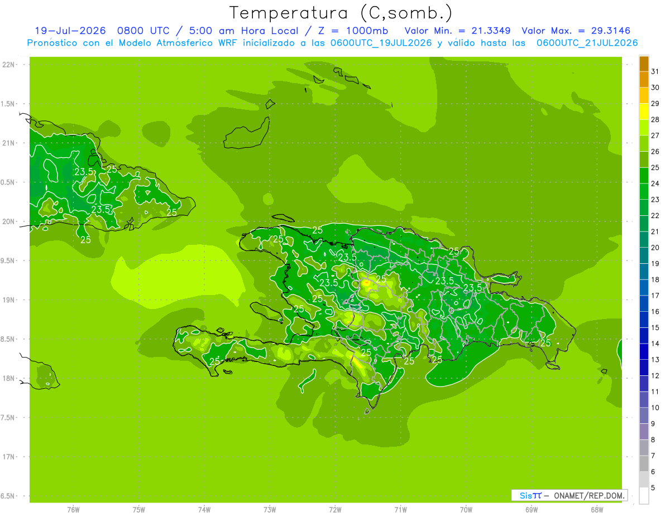The height and width of the screenshot is (517, 670).
Task: Pick the purple legend swatch between 8 and 9
Action: [644, 432]
